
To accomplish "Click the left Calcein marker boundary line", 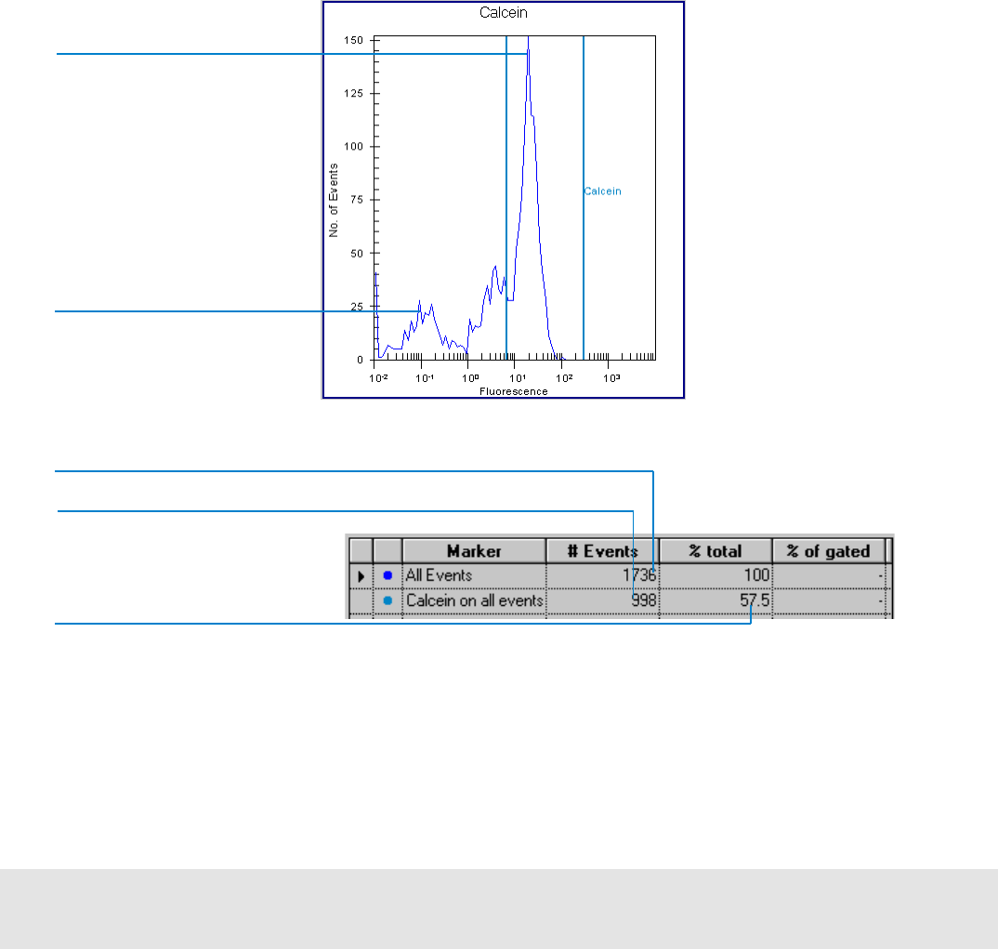I will coord(506,197).
